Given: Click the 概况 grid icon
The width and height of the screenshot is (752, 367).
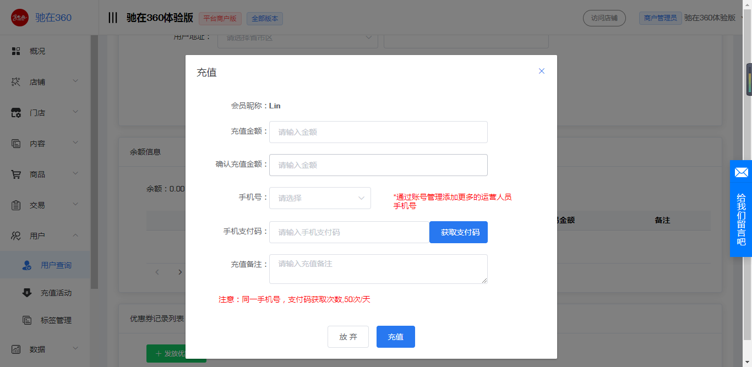Looking at the screenshot, I should pyautogui.click(x=16, y=51).
